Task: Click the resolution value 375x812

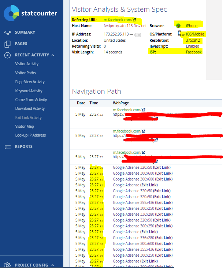Action: pyautogui.click(x=193, y=40)
